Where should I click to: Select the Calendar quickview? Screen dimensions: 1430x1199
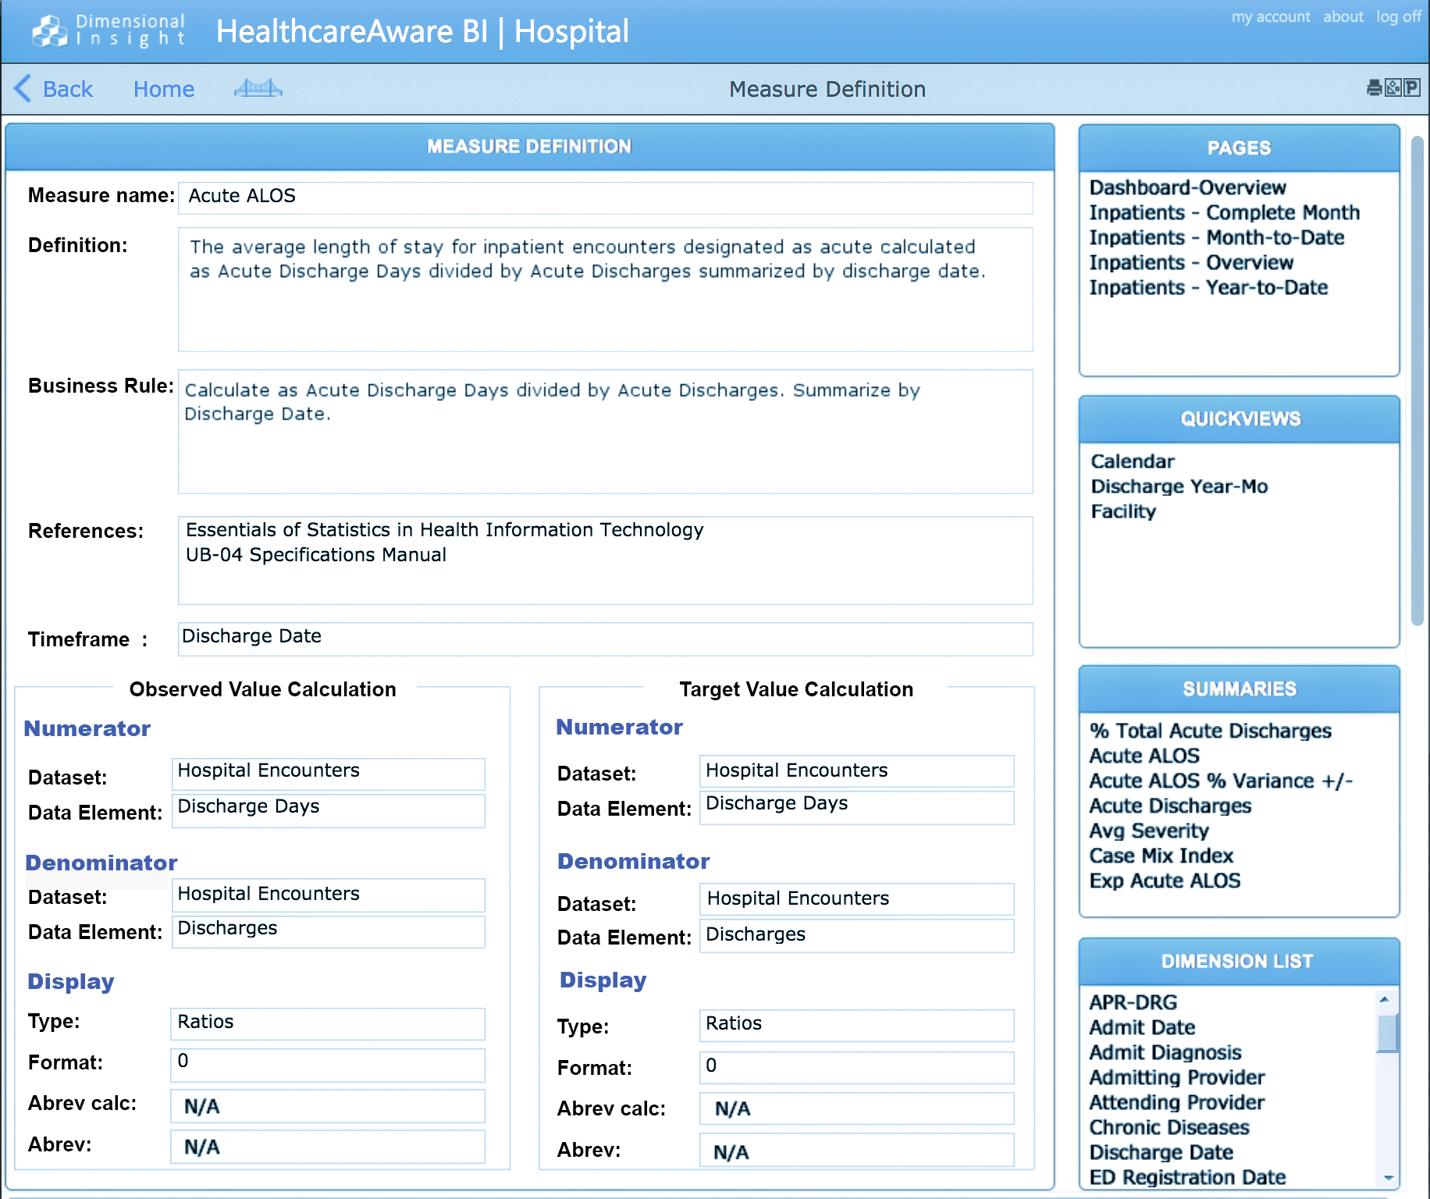pyautogui.click(x=1132, y=462)
